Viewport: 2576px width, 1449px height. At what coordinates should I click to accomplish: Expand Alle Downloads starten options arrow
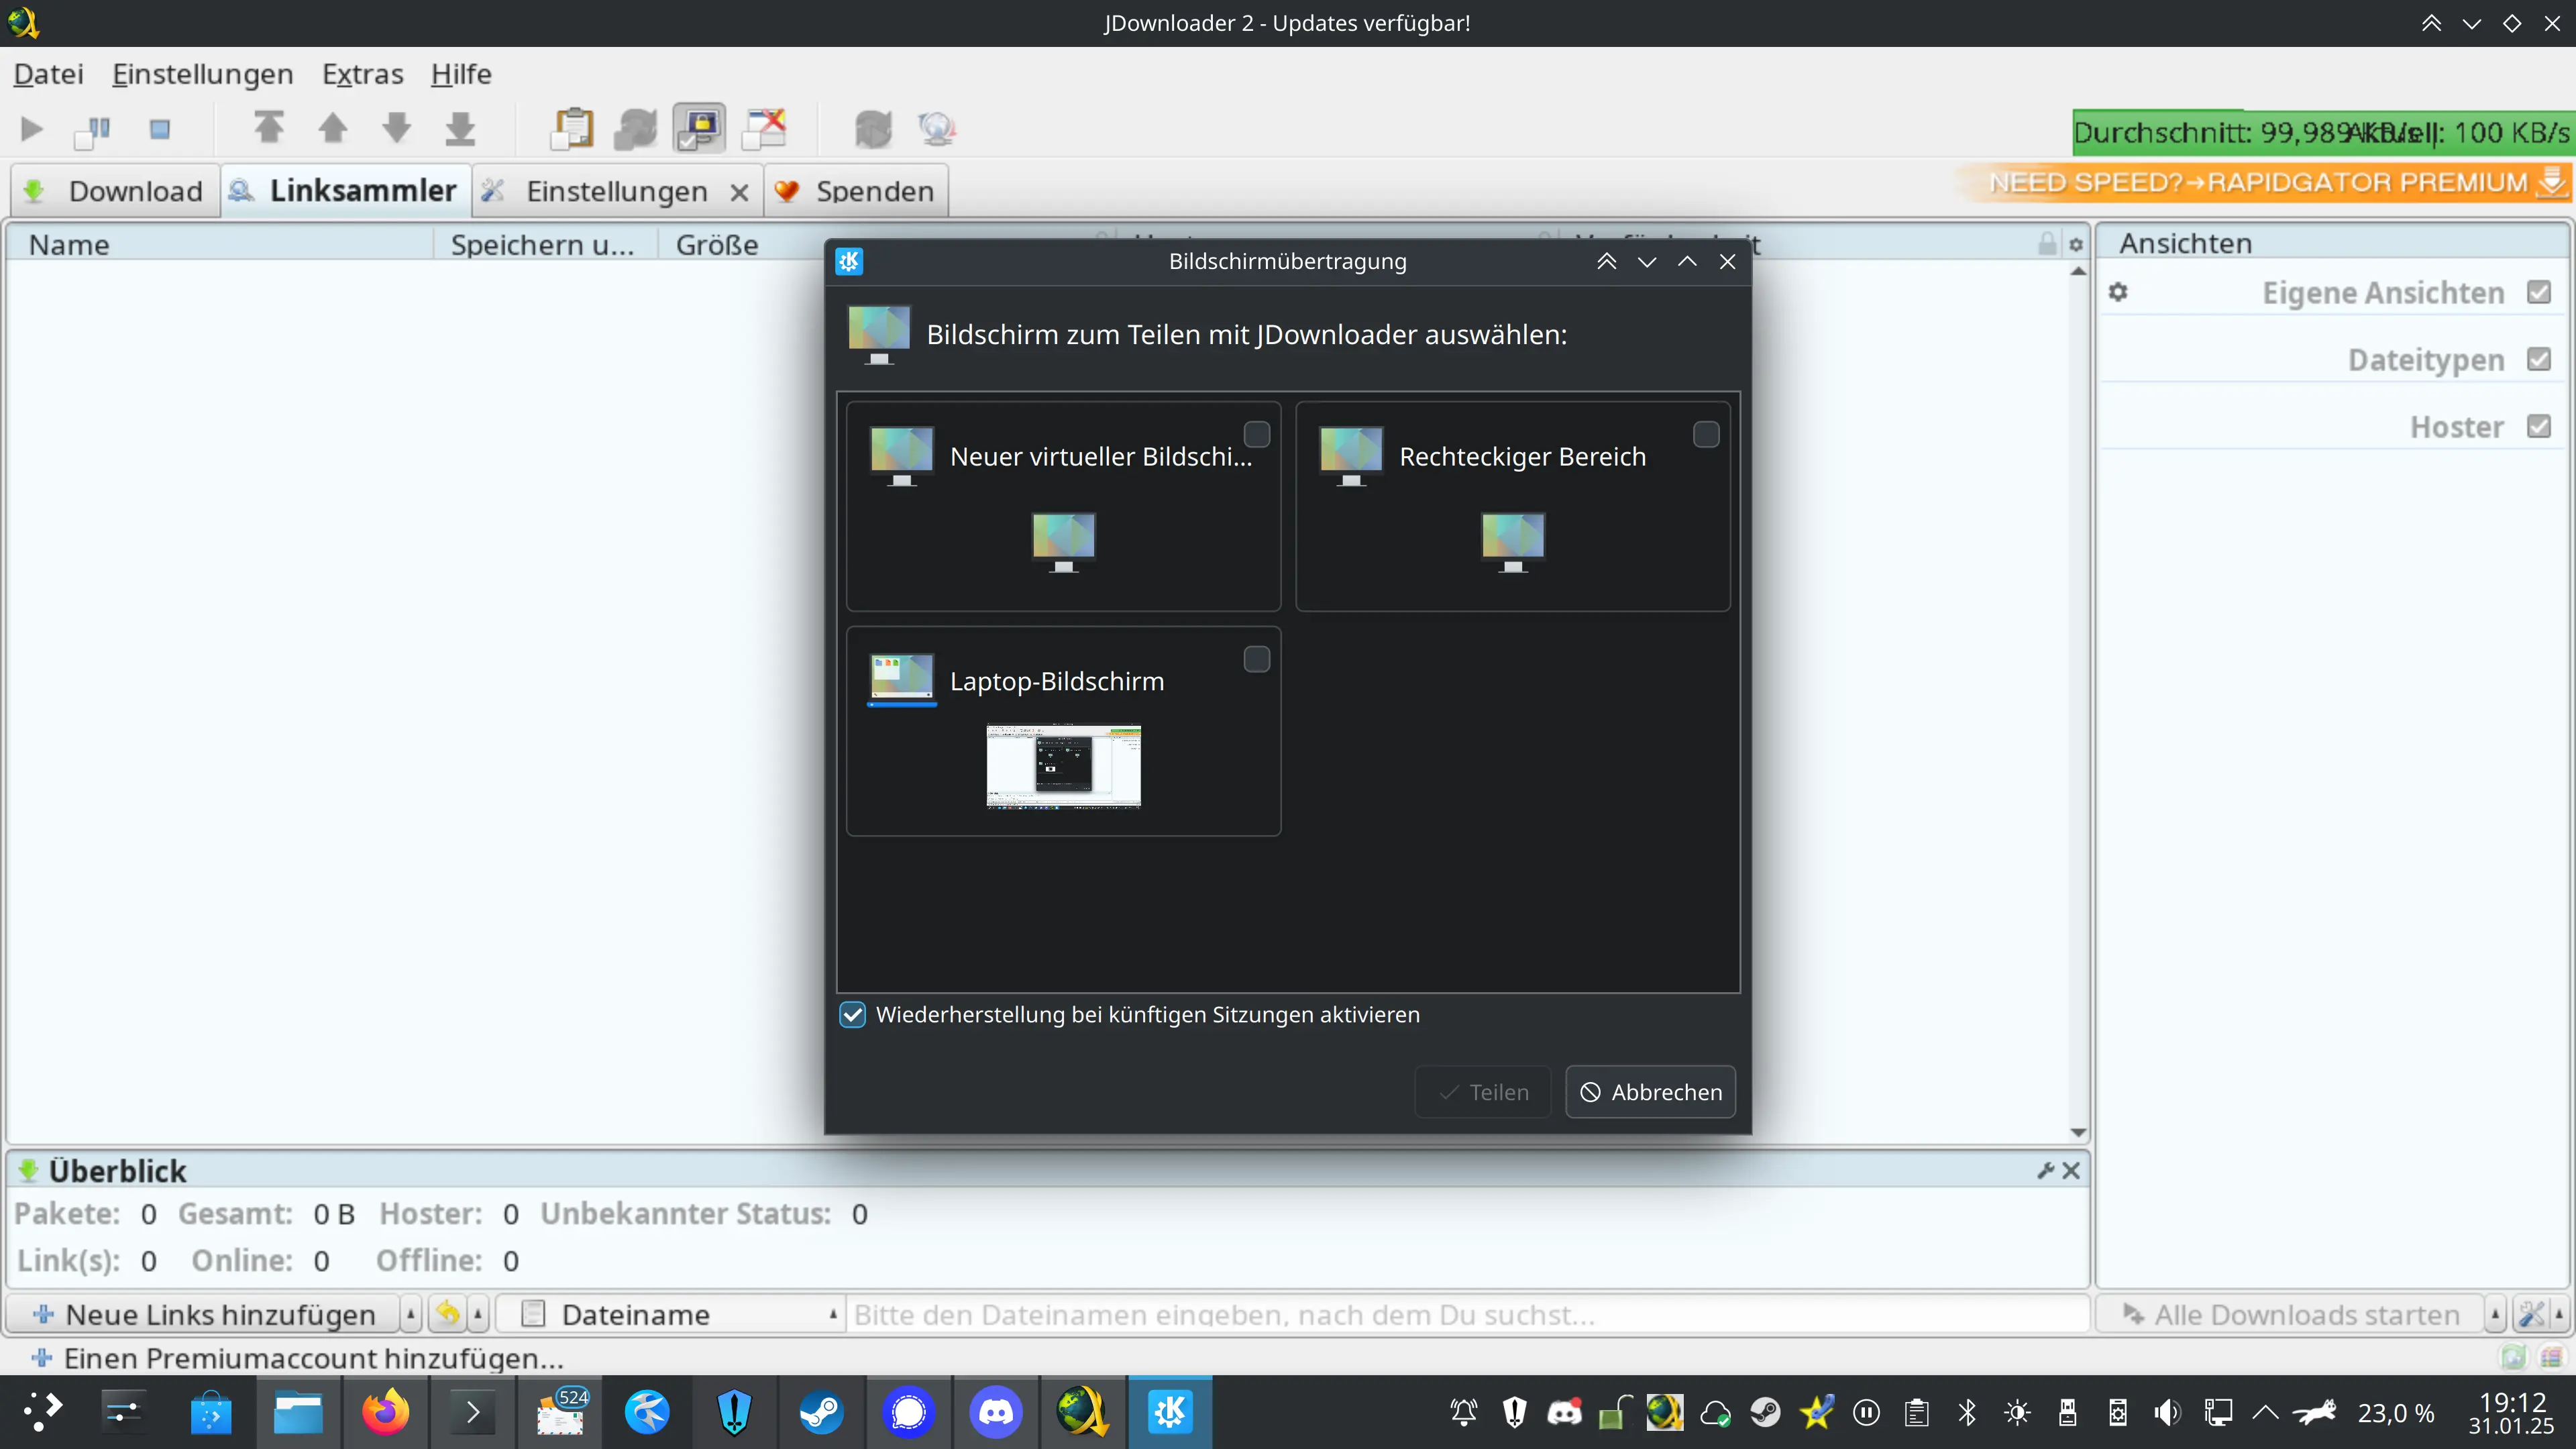pyautogui.click(x=2494, y=1314)
